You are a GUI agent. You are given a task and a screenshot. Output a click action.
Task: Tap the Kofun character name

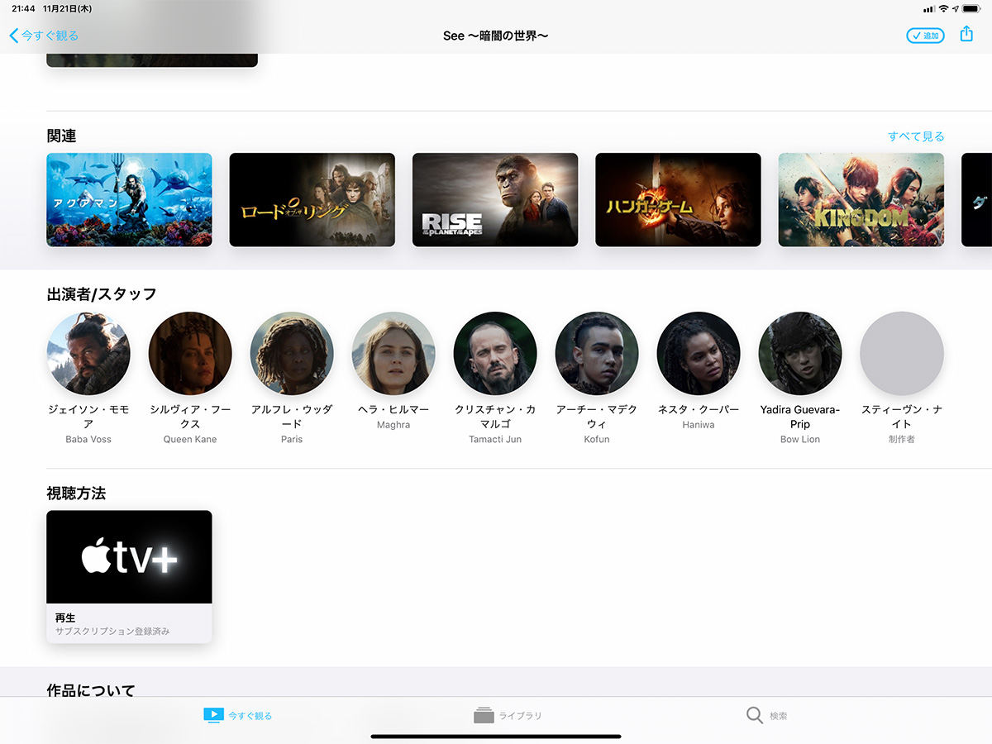point(597,439)
